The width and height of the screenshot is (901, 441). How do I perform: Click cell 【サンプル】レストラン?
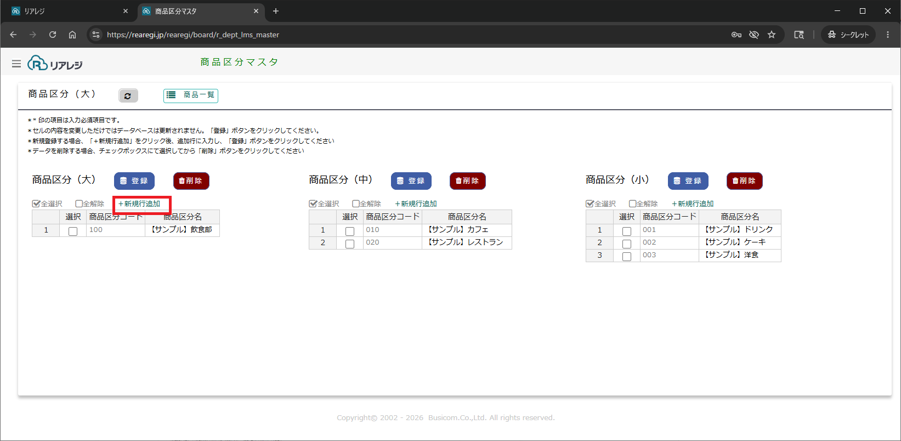[467, 242]
